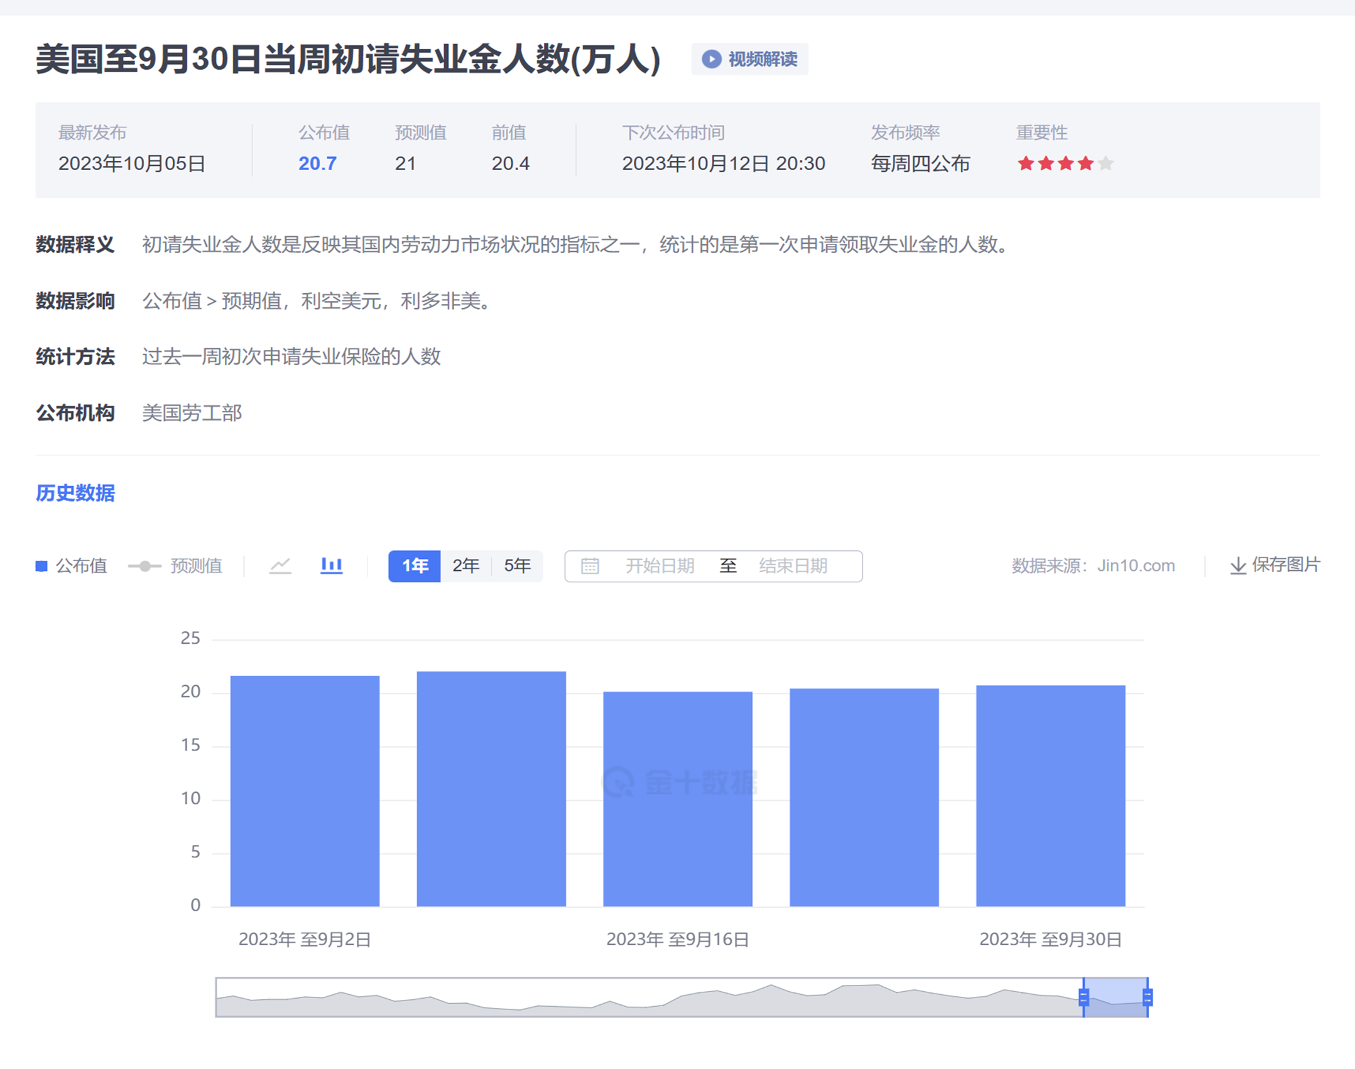This screenshot has width=1355, height=1069.
Task: Open the 结束日期 date selector
Action: coord(793,566)
